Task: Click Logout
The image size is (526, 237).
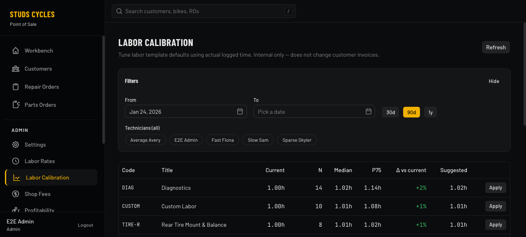Action: click(85, 225)
